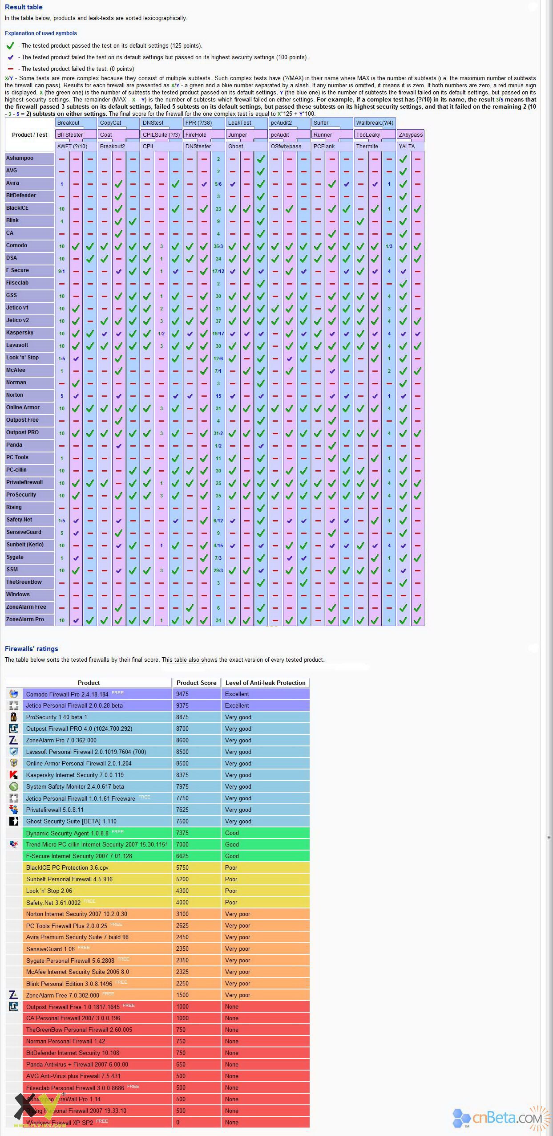
Task: Click the Trend Micro PC-cillin icon
Action: coord(14,844)
